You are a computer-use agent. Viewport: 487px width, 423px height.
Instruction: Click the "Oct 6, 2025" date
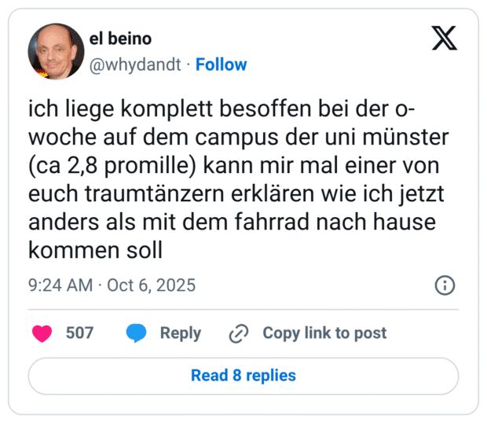coord(152,285)
